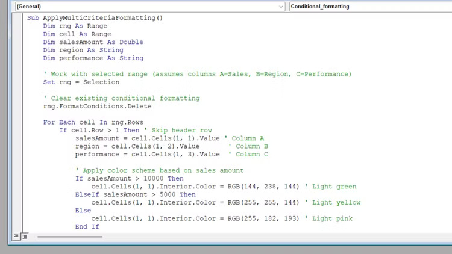Click 'For Each cell In rng.Rows' line
Image resolution: width=452 pixels, height=254 pixels.
point(93,122)
